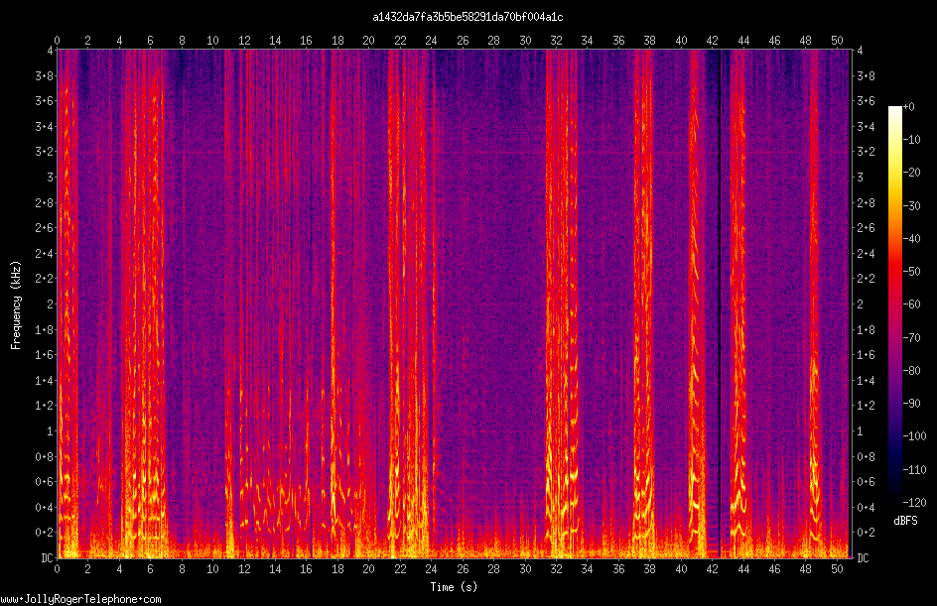This screenshot has height=606, width=937.
Task: Click the 0 second tick on the bottom time axis
Action: point(57,569)
